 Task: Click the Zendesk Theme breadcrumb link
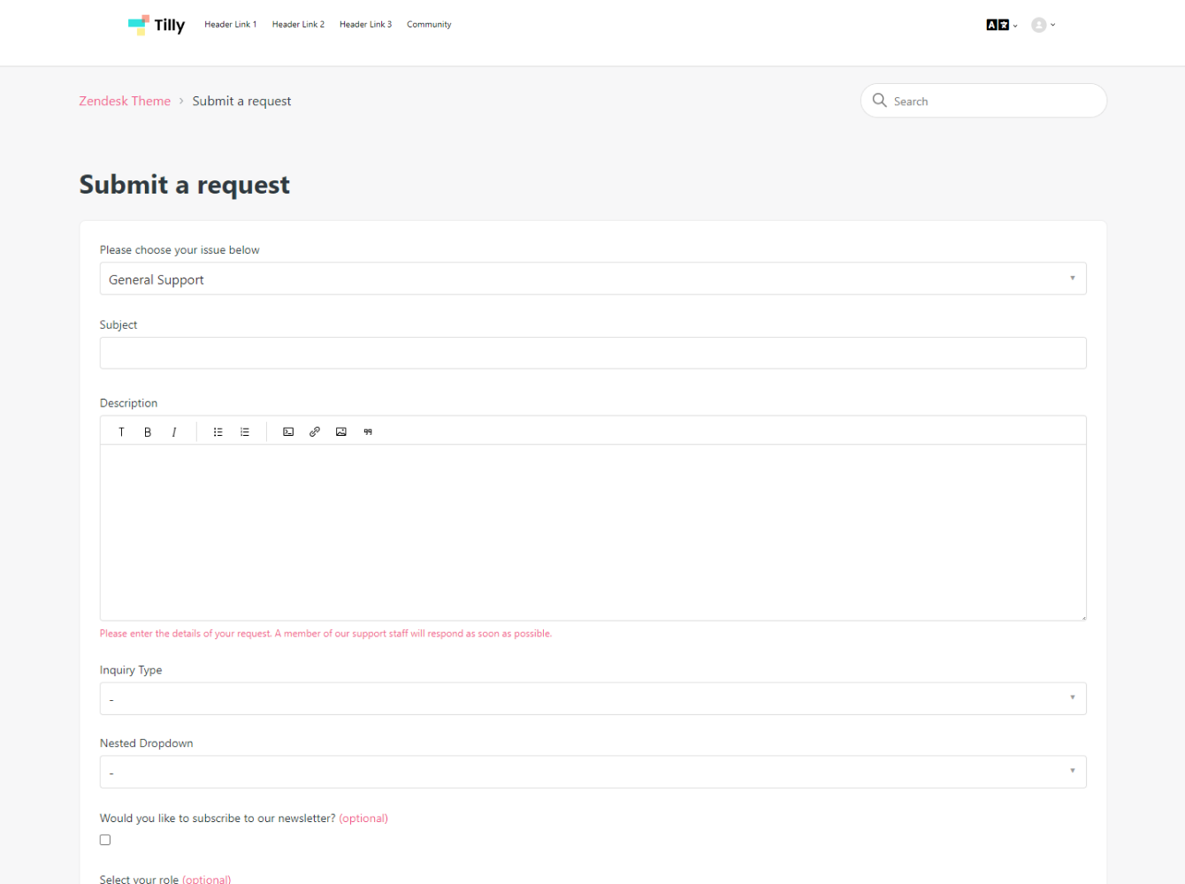pyautogui.click(x=125, y=101)
